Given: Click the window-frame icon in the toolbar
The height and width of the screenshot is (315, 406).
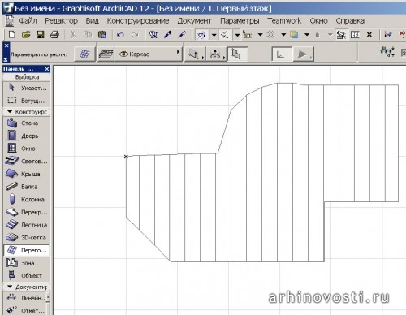Looking at the screenshot, I should pyautogui.click(x=355, y=35).
